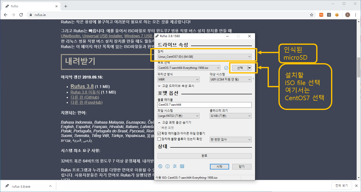Click Chrome forward navigation arrow

coord(13,15)
